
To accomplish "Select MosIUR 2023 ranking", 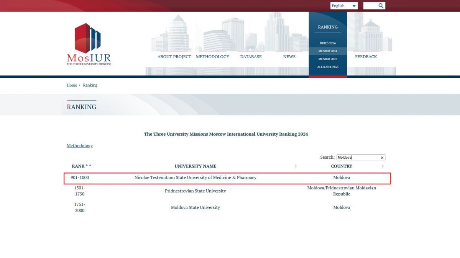I will (328, 59).
